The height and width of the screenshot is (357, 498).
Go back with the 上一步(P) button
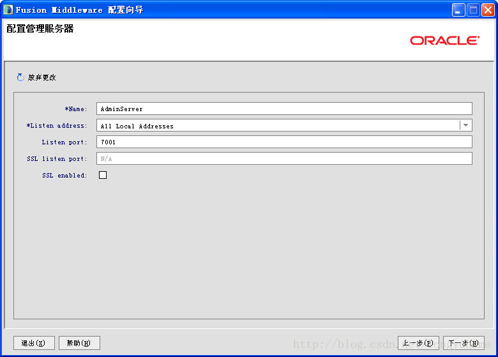418,343
